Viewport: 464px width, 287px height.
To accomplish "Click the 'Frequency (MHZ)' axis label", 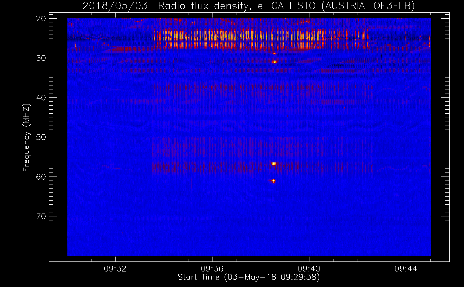I will pos(26,138).
